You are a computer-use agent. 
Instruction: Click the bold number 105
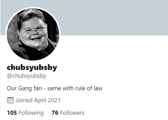(x=12, y=113)
